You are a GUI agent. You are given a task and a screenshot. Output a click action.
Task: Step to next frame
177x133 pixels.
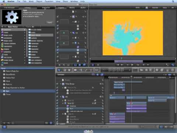pyautogui.click(x=148, y=65)
